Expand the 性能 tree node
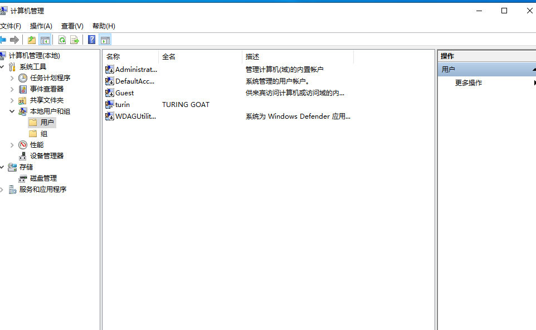The width and height of the screenshot is (536, 330). (x=12, y=145)
